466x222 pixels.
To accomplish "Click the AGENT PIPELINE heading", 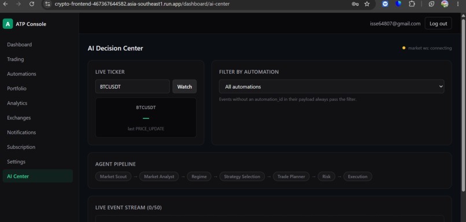I will click(115, 164).
